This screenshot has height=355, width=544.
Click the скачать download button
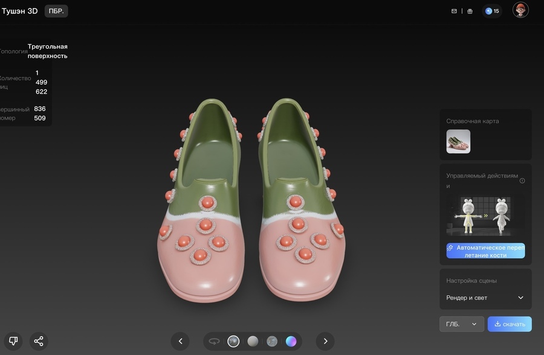pos(510,324)
